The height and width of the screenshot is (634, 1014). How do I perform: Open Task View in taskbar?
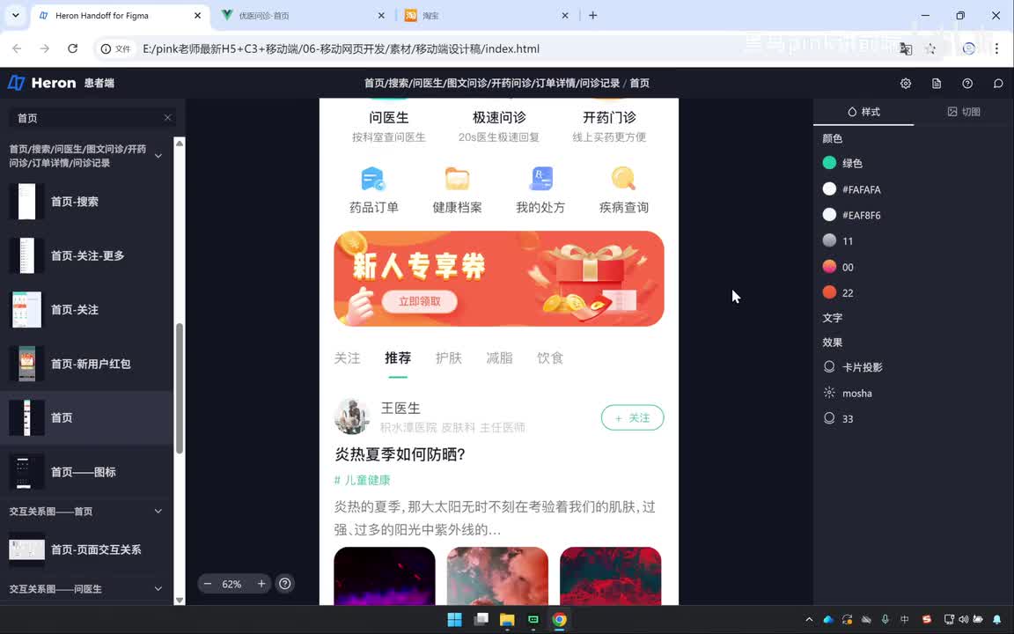point(481,619)
